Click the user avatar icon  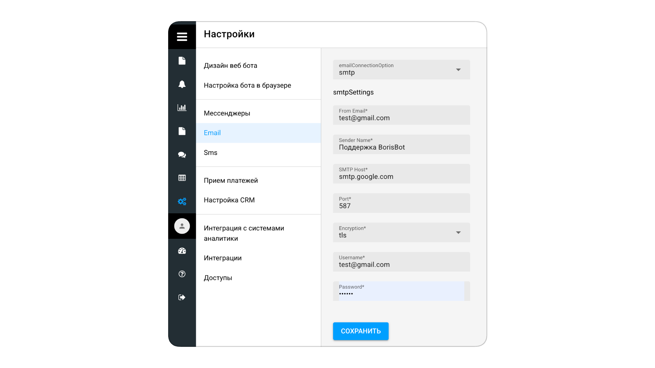pos(182,226)
